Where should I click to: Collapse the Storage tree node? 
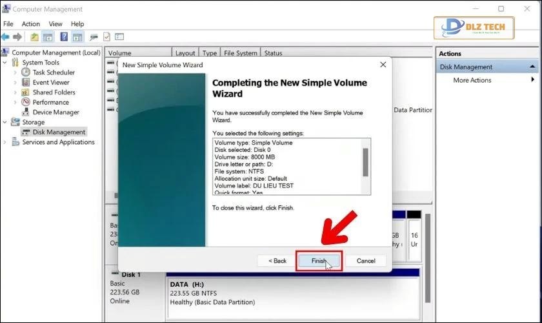click(x=6, y=122)
